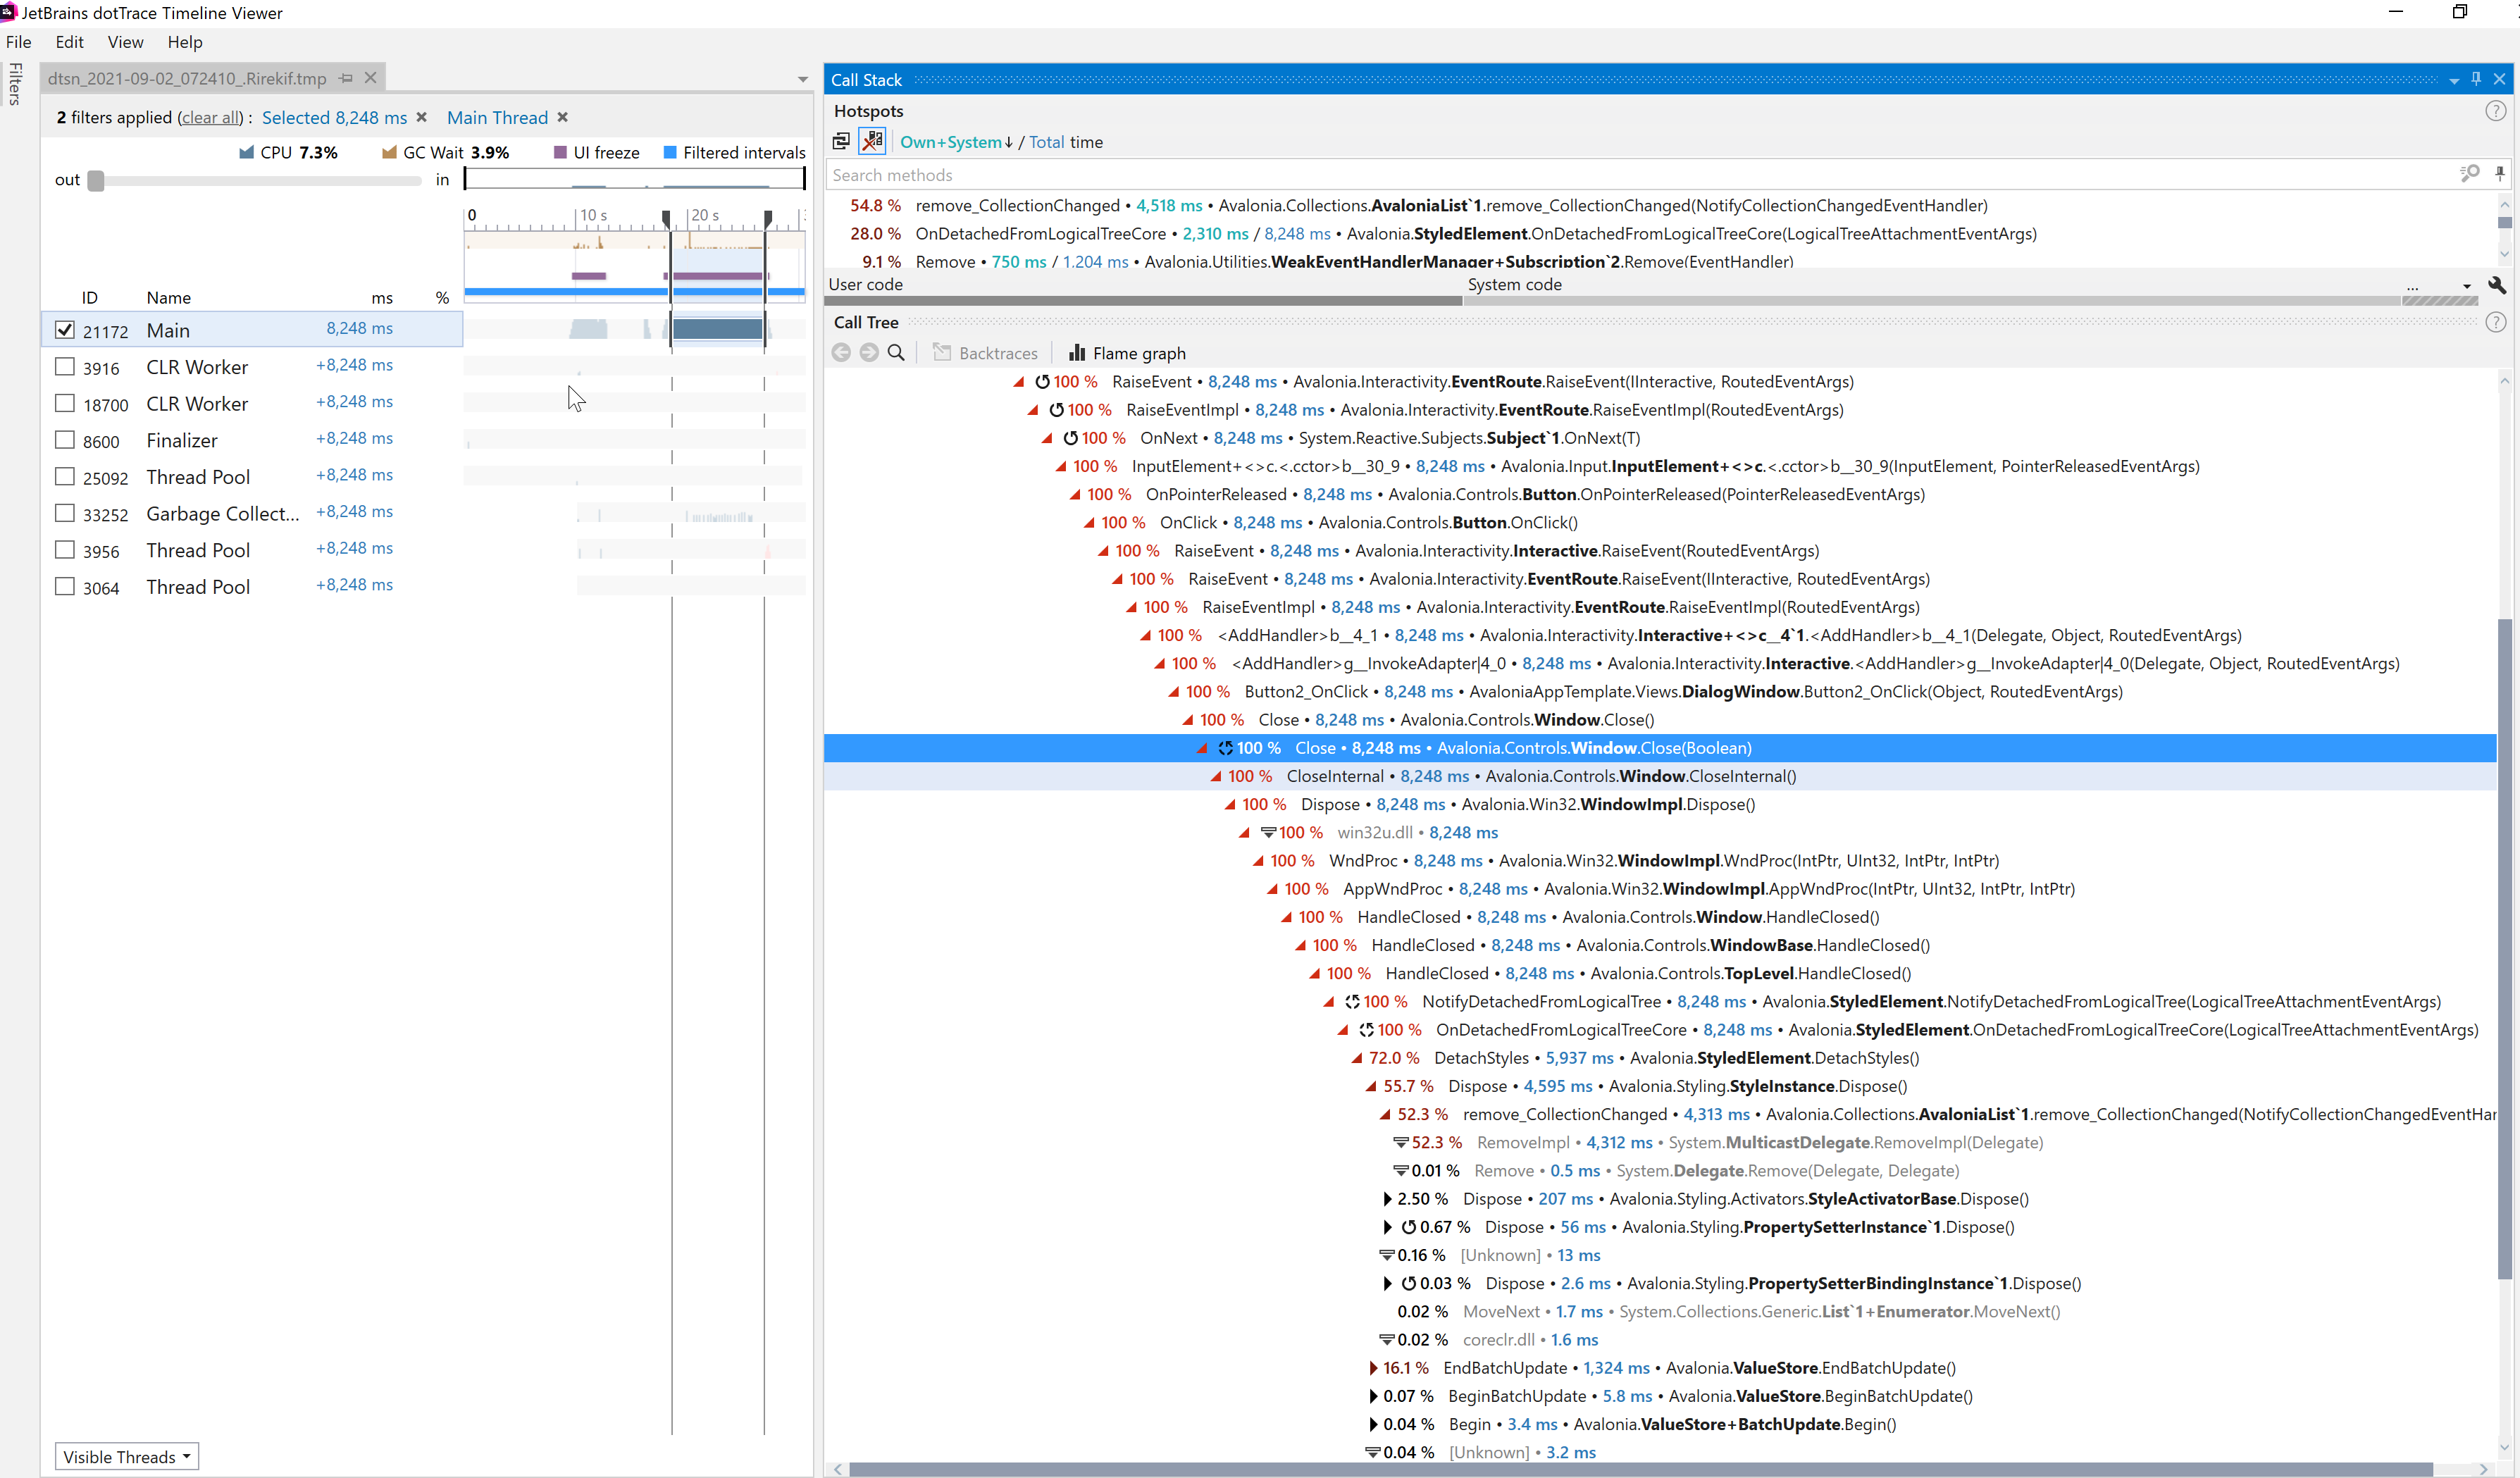Image resolution: width=2520 pixels, height=1478 pixels.
Task: Open the tab list dropdown arrow
Action: pos(802,79)
